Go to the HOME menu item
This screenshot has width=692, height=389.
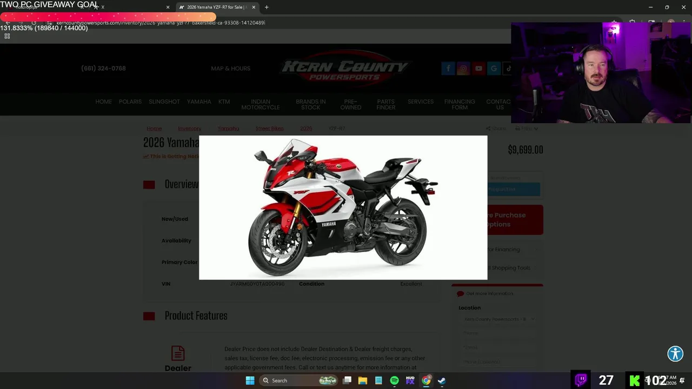pos(103,102)
